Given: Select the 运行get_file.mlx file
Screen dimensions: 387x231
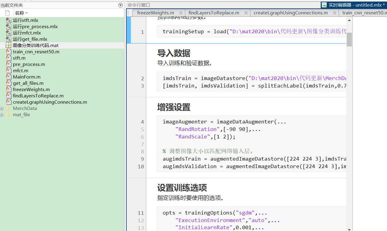Looking at the screenshot, I should pos(30,39).
